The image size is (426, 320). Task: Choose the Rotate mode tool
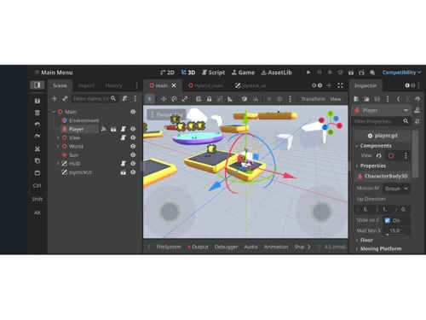pyautogui.click(x=174, y=99)
